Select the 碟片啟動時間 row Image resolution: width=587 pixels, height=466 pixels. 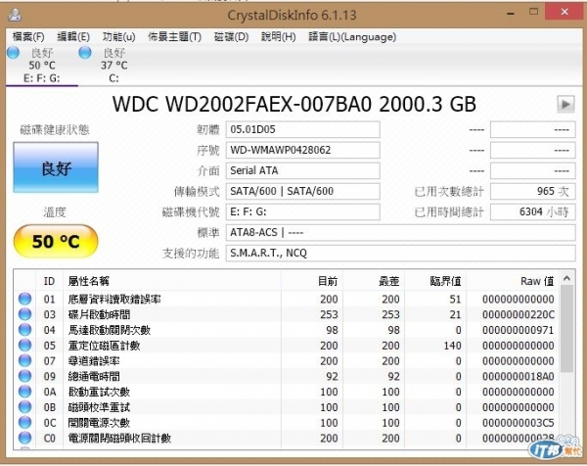(287, 314)
